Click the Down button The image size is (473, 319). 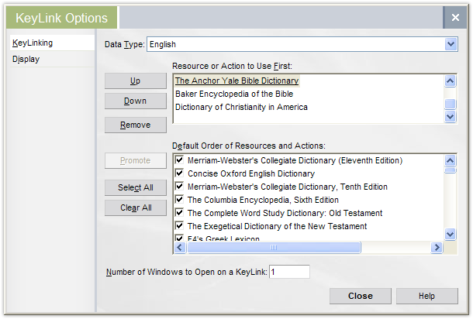click(x=136, y=101)
